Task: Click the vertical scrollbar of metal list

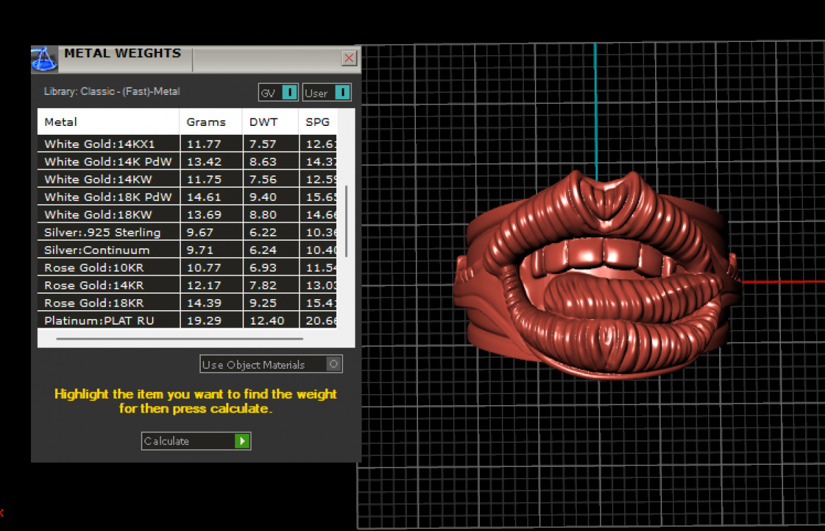Action: [346, 220]
